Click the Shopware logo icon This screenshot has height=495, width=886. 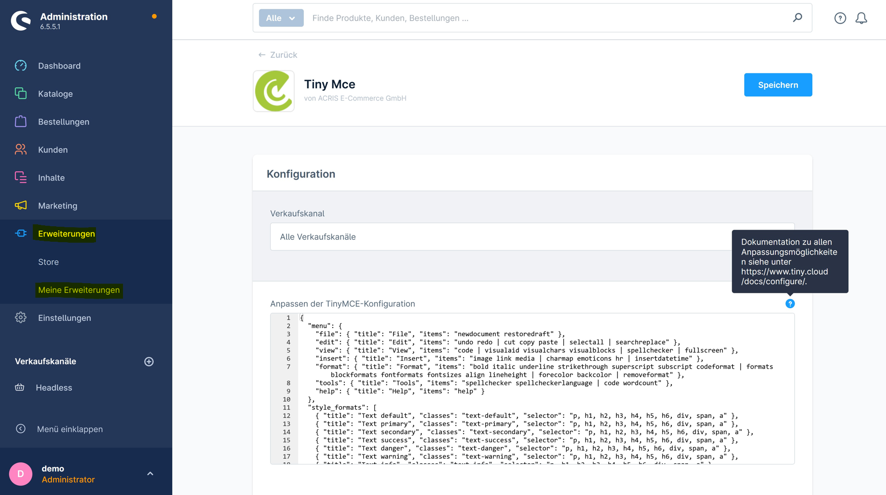21,21
